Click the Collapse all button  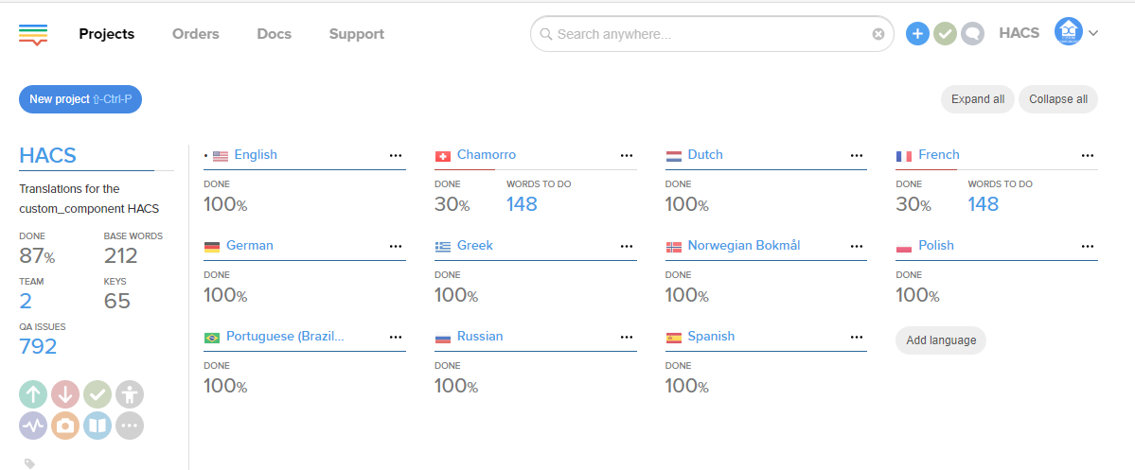point(1057,99)
